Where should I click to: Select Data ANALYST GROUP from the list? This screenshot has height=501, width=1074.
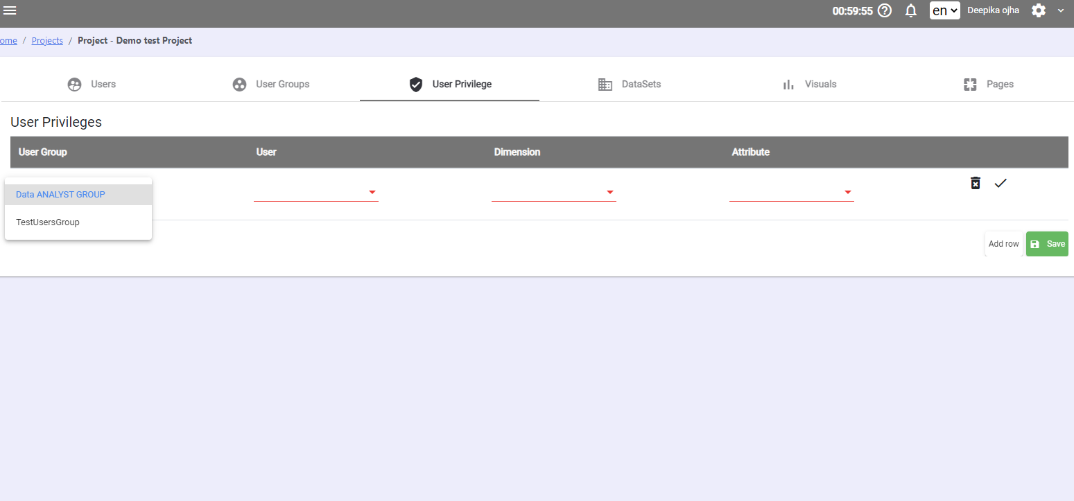(60, 194)
